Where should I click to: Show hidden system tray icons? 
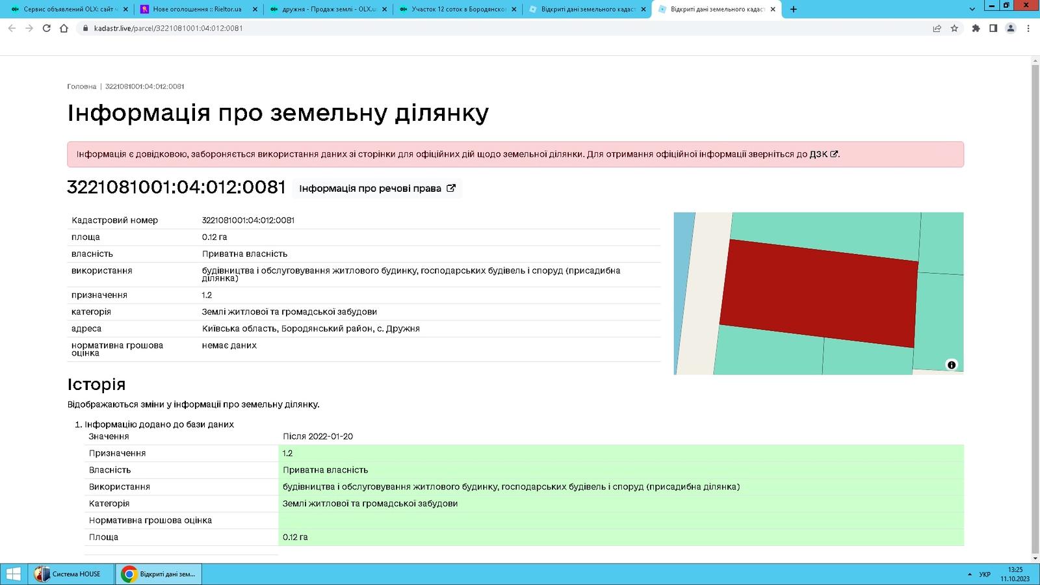click(x=970, y=575)
